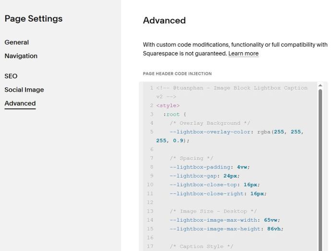Open the General settings tab
The image size is (336, 251).
tap(16, 42)
